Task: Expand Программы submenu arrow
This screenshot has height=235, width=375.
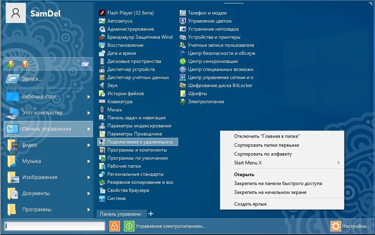Action: (x=89, y=210)
